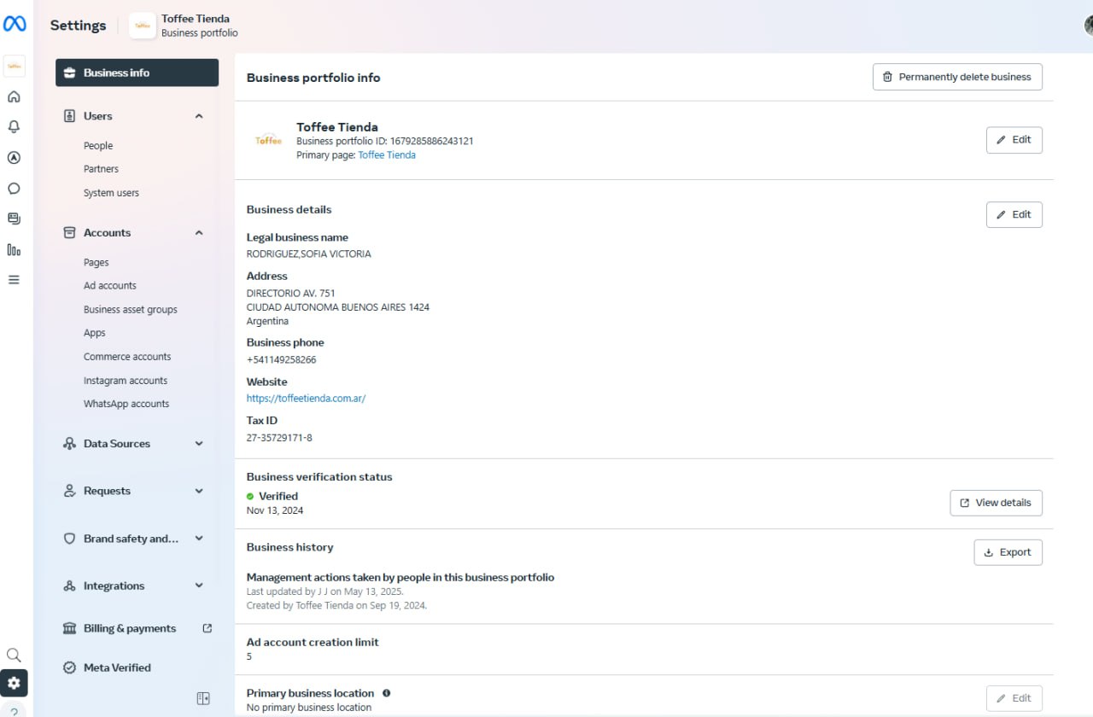The height and width of the screenshot is (717, 1093).
Task: Click the Business portfolio ID text
Action: [x=385, y=141]
